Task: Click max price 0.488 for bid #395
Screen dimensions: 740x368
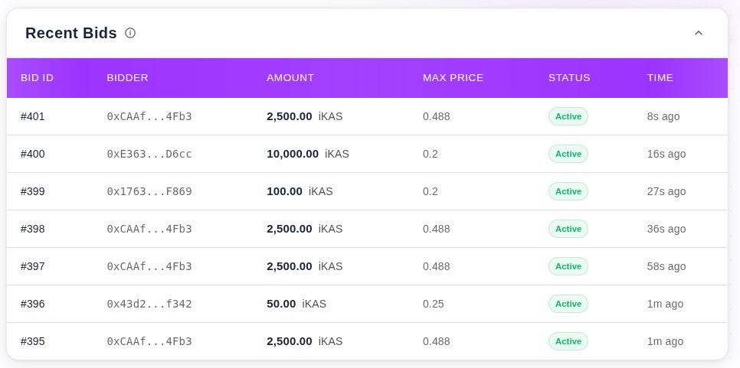Action: 437,341
